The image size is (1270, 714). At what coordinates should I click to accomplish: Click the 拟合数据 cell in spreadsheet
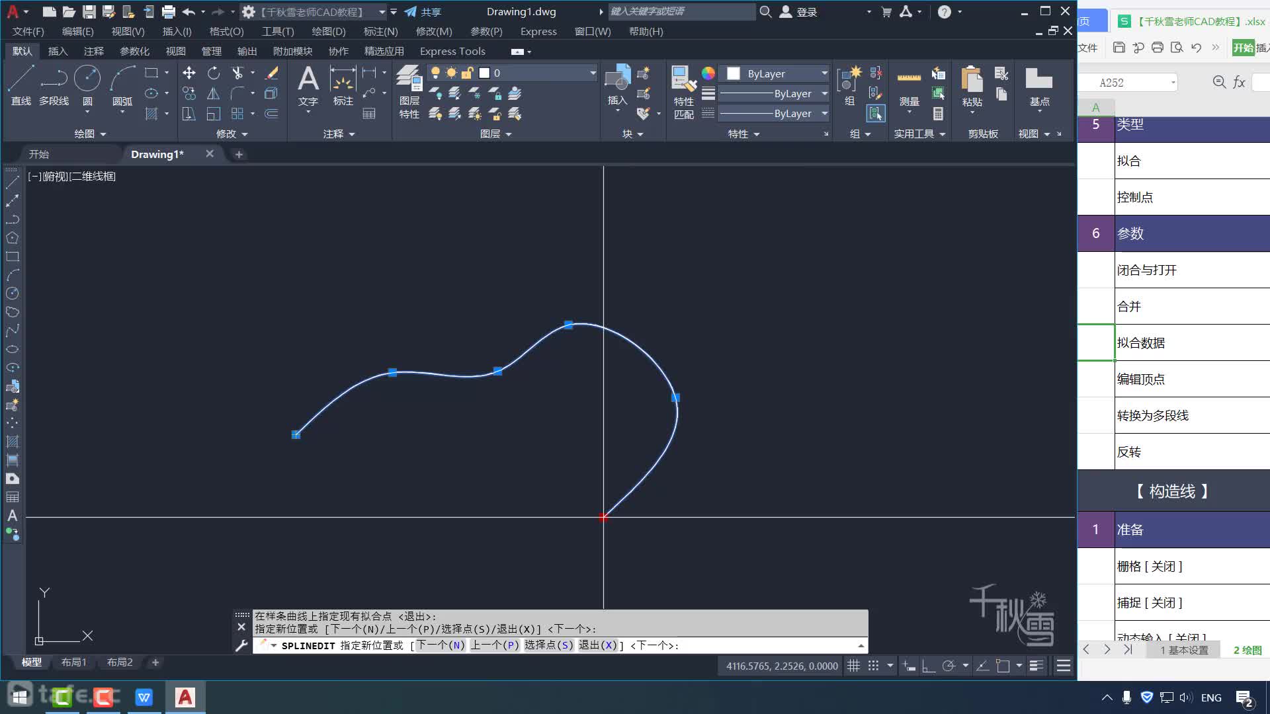pos(1192,342)
